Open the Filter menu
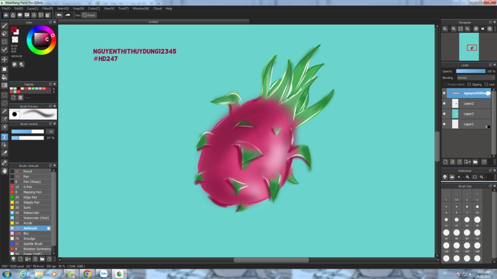 coord(48,9)
